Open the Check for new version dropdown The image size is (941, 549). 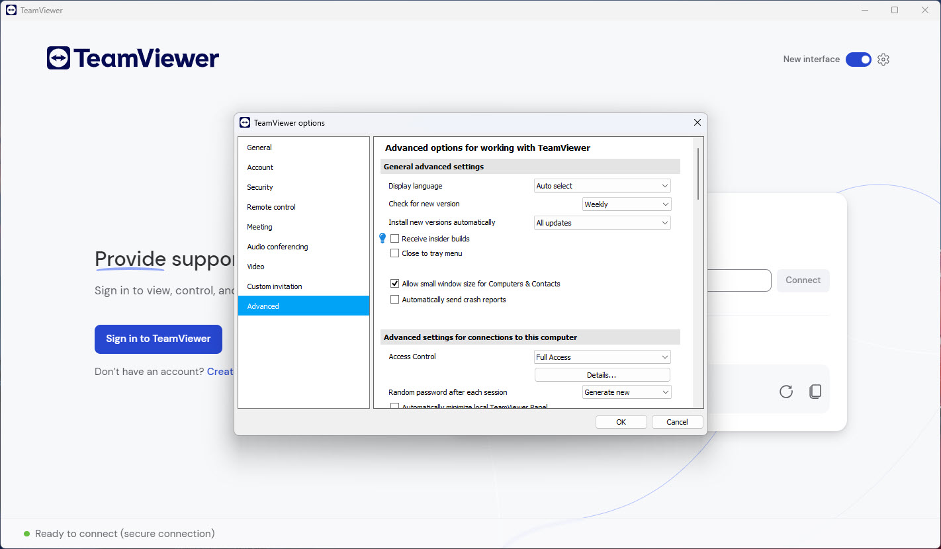pyautogui.click(x=627, y=204)
